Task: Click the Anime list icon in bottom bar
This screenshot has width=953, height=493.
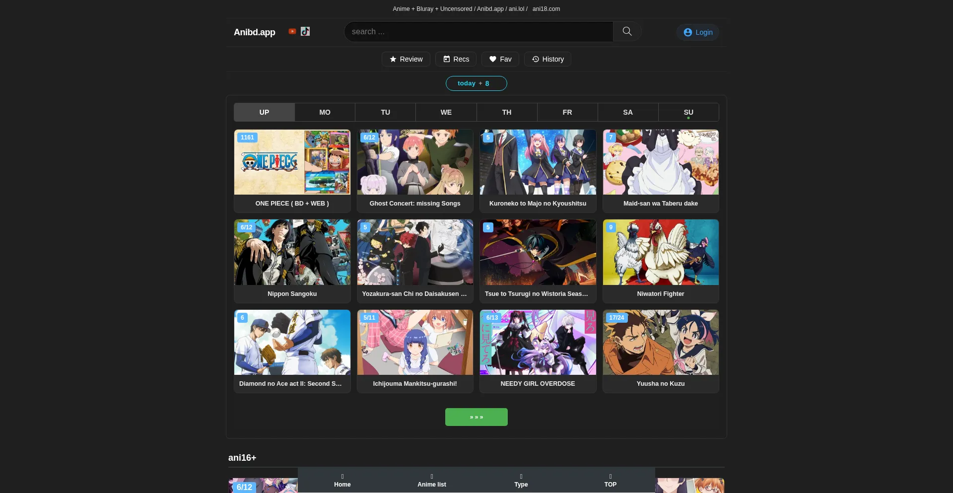Action: (x=432, y=477)
